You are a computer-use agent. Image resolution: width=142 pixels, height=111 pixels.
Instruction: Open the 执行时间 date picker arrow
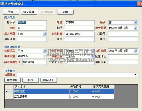click(135, 51)
